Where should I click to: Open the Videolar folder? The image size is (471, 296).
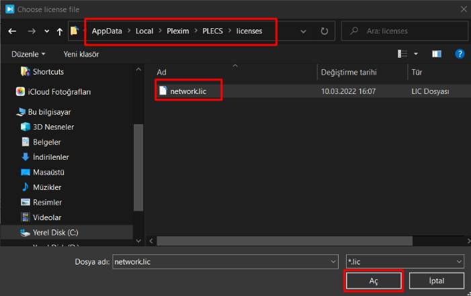coord(47,217)
